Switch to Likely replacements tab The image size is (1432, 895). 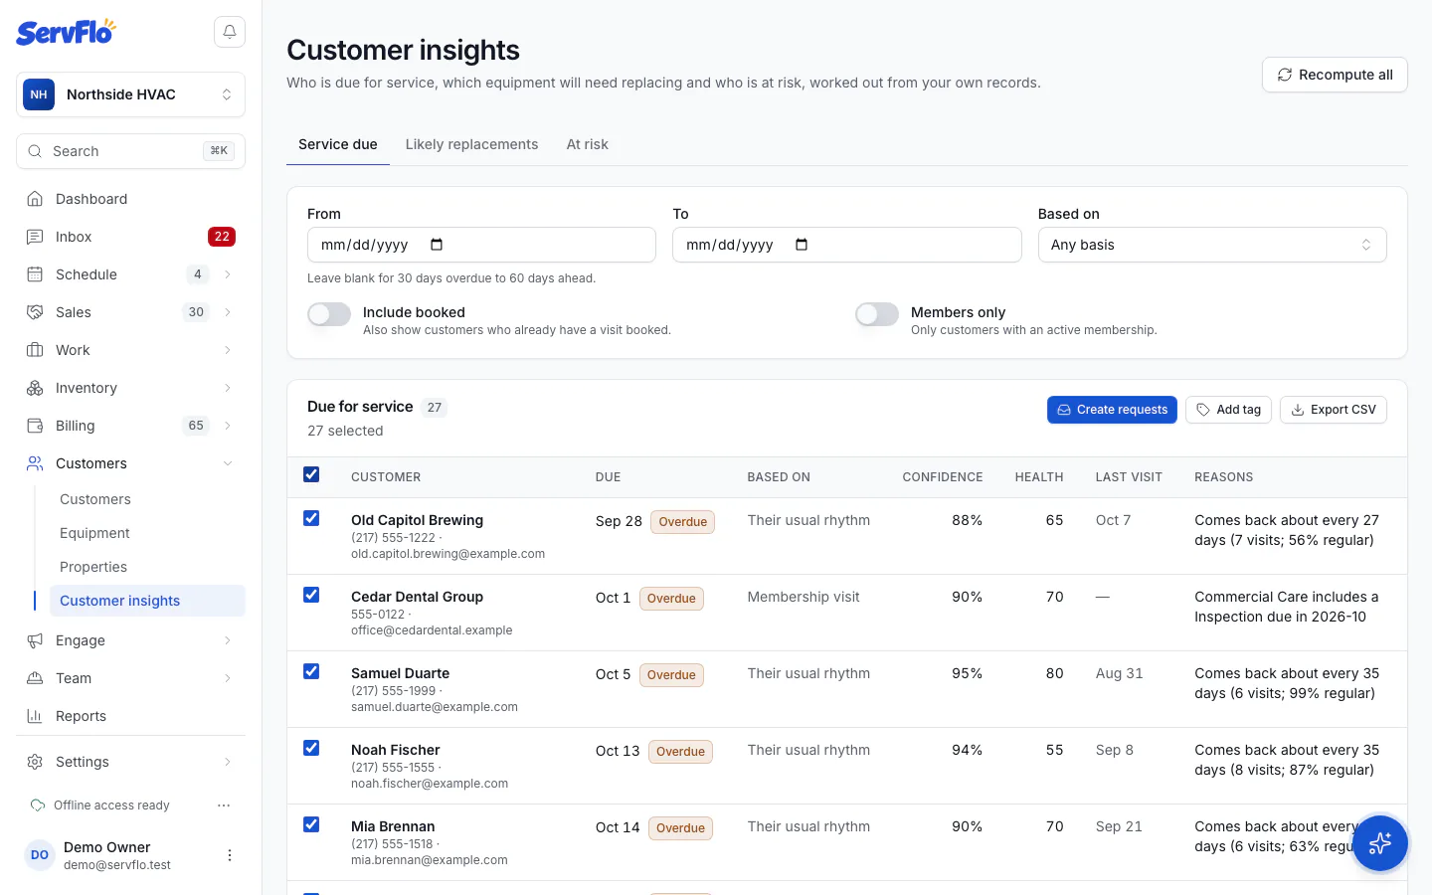click(x=471, y=144)
